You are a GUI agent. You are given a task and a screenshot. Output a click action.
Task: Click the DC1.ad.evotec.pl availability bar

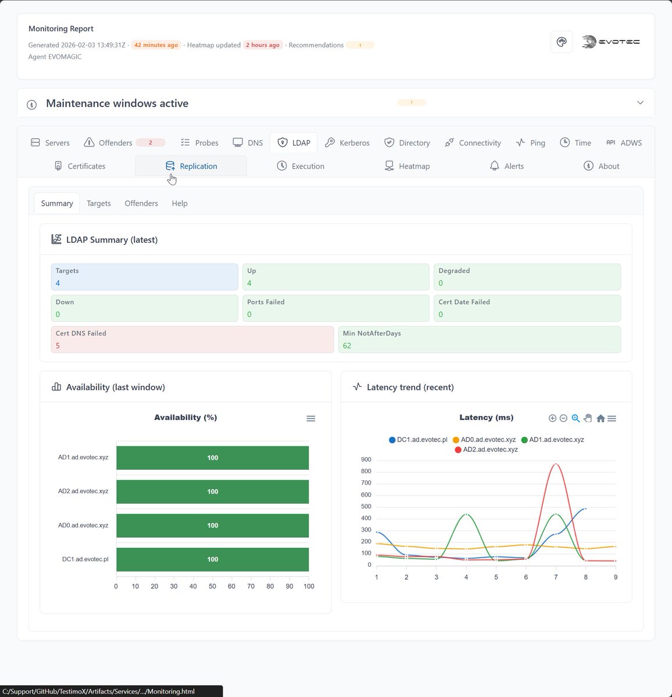(213, 559)
